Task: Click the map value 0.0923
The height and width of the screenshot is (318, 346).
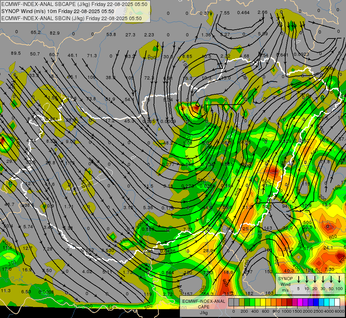Action: click(x=301, y=54)
